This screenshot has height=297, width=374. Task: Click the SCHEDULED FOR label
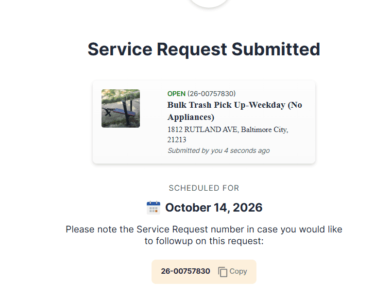click(x=204, y=188)
